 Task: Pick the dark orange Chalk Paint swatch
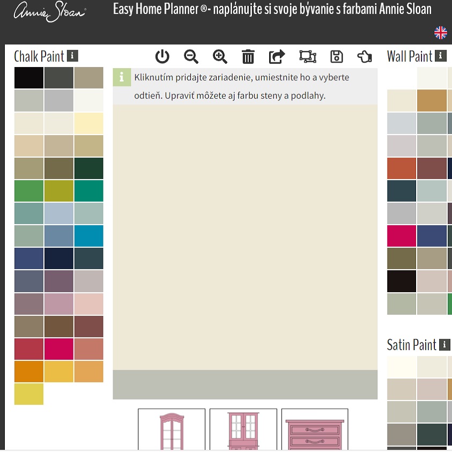29,372
